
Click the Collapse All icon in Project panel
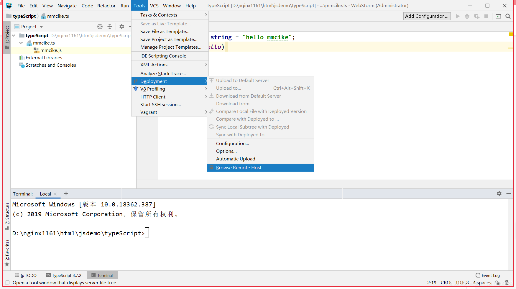coord(110,27)
